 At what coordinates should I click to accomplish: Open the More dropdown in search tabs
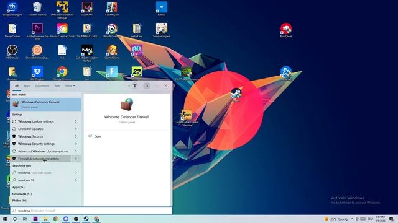coord(70,86)
